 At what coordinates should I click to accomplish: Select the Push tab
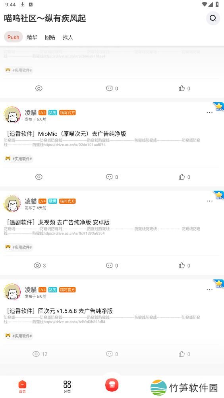point(13,37)
